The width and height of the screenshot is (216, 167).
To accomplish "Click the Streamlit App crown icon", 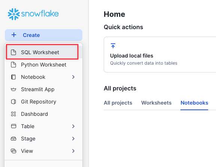I will [x=13, y=90].
